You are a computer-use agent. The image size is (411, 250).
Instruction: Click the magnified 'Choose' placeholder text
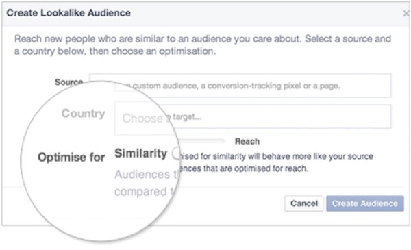pyautogui.click(x=142, y=118)
